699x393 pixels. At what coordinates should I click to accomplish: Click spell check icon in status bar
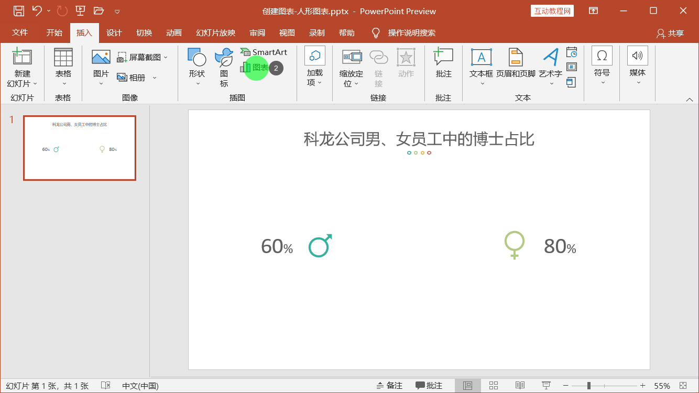(105, 385)
